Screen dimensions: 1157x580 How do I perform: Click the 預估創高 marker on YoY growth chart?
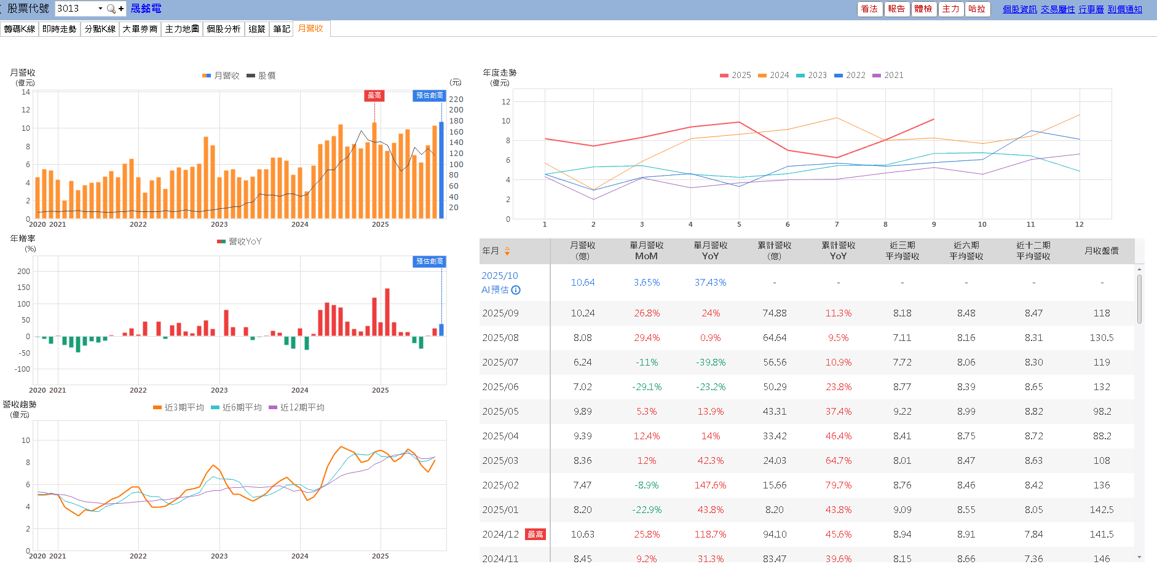coord(429,261)
